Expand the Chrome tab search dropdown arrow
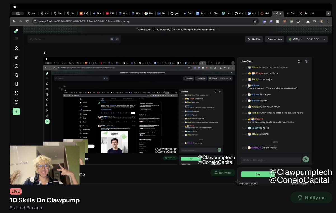 click(328, 13)
